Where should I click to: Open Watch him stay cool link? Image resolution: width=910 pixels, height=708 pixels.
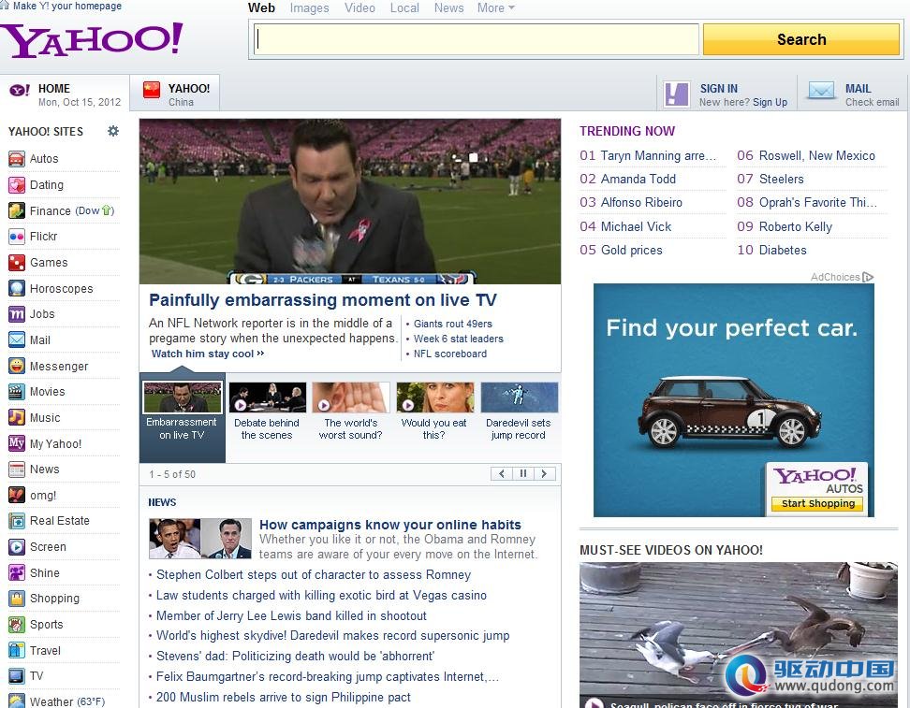tap(208, 354)
